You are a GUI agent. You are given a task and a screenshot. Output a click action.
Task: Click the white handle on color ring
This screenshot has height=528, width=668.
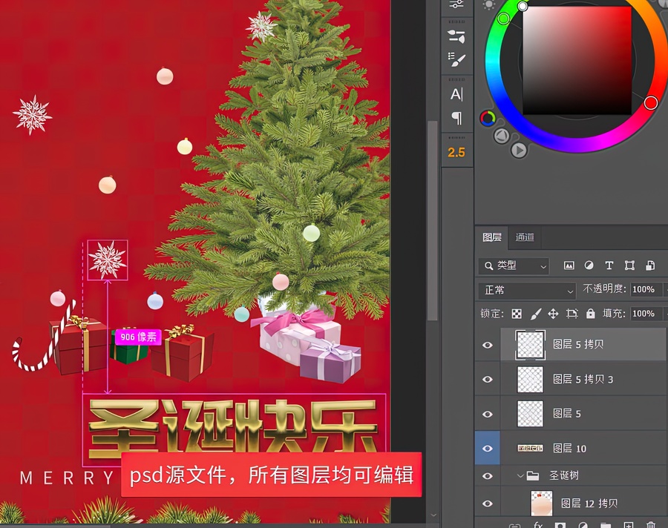click(523, 6)
